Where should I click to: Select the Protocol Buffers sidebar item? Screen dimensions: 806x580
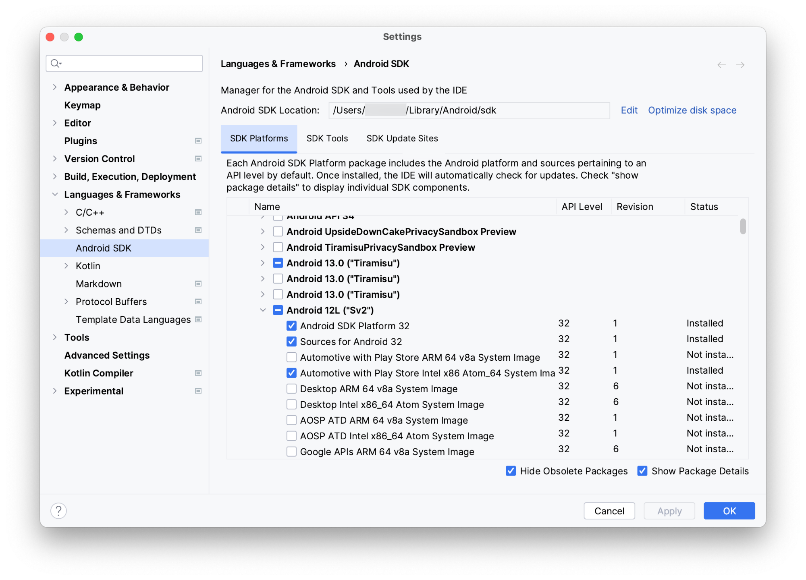pos(110,301)
